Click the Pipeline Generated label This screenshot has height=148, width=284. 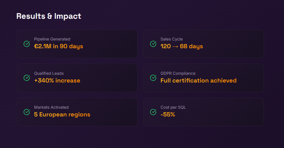52,39
